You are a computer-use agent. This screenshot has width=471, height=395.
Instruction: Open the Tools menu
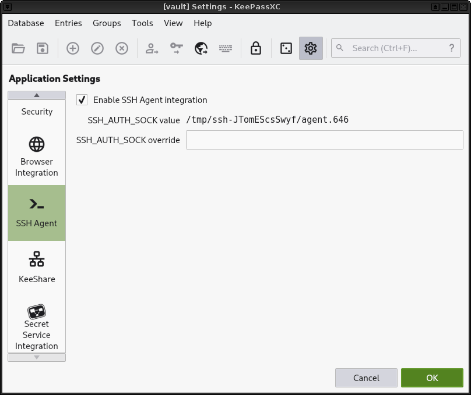(142, 23)
